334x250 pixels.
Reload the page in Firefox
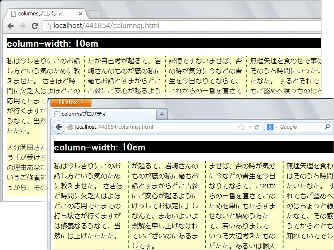click(257, 127)
